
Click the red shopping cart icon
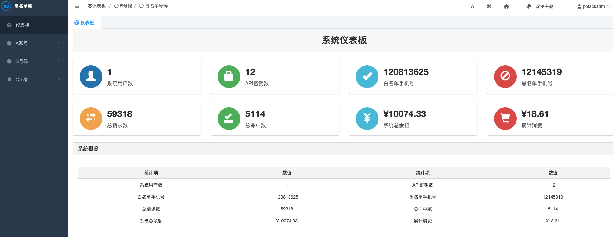(505, 119)
